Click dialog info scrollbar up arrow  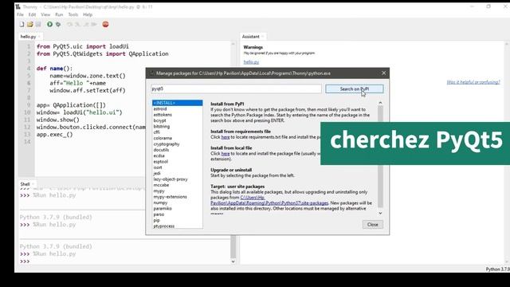pos(380,103)
